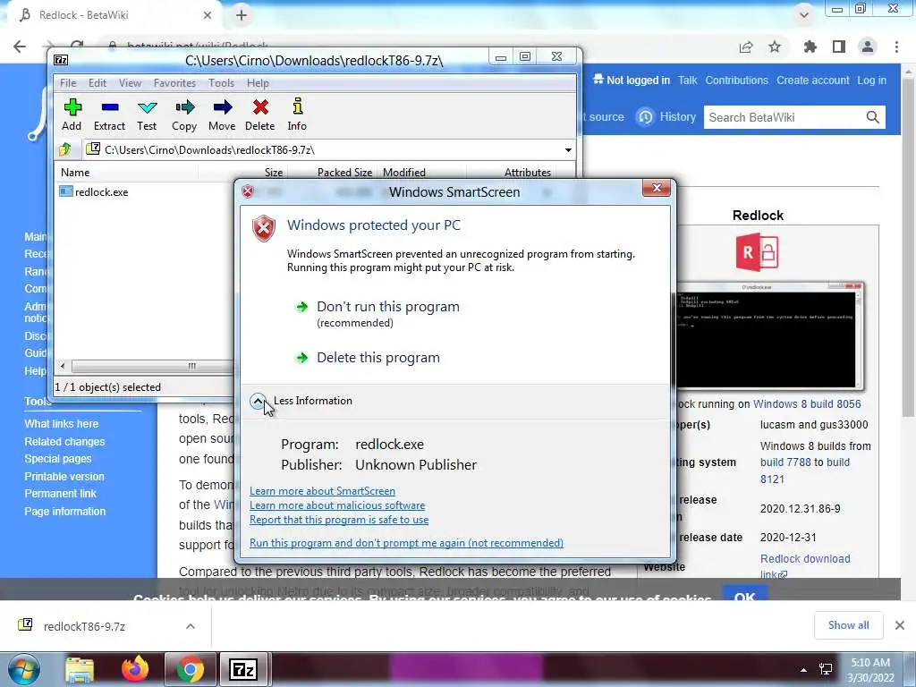
Task: Open Firefox from the taskbar
Action: pos(135,669)
